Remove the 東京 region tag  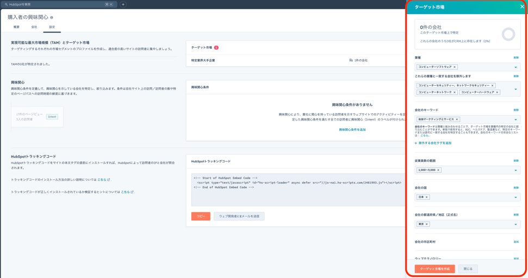point(427,224)
